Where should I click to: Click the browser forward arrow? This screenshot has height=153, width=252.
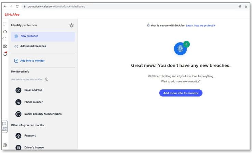tap(11, 7)
